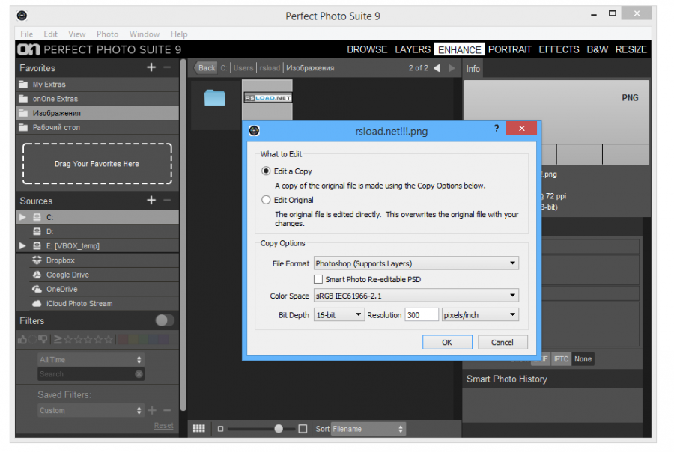Open the All Time date filter dropdown
This screenshot has height=452, width=674.
tap(91, 360)
